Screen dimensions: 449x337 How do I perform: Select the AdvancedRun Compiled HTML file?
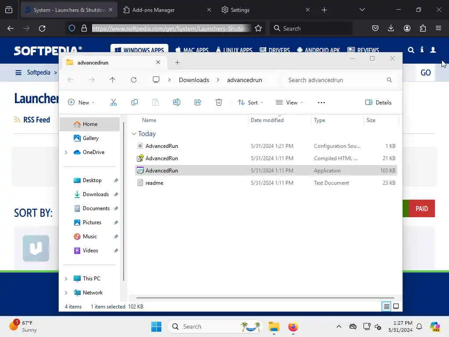(266, 158)
